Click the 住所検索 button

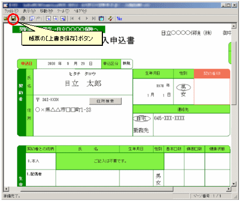pos(105,101)
